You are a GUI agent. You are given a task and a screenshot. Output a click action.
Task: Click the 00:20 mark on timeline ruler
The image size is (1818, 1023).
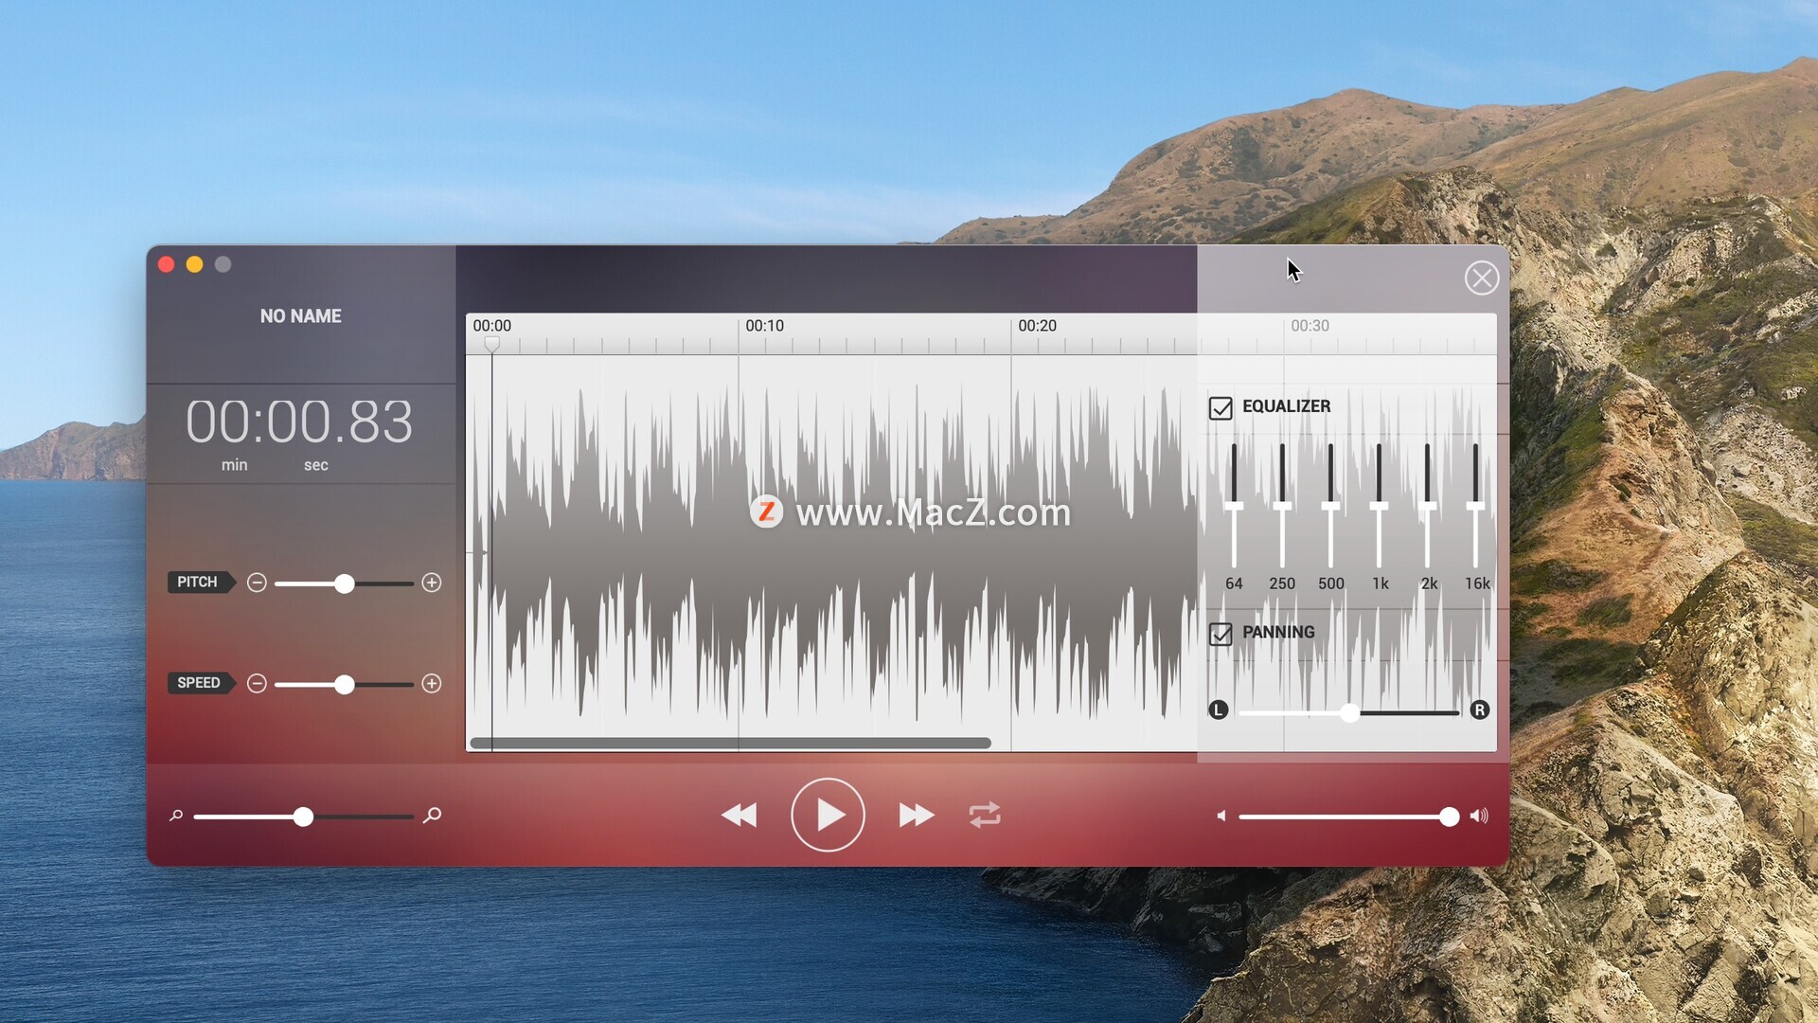click(1037, 326)
